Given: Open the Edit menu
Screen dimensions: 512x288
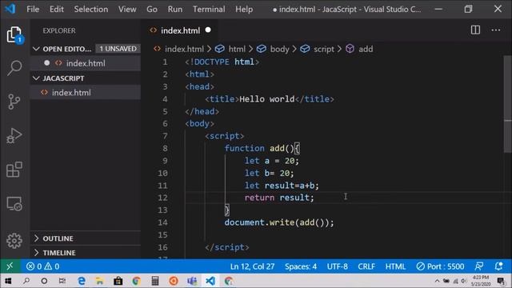Looking at the screenshot, I should (x=57, y=9).
